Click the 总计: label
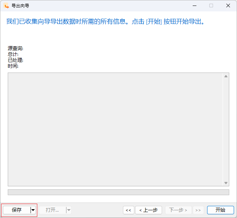237x218 pixels. 13,54
